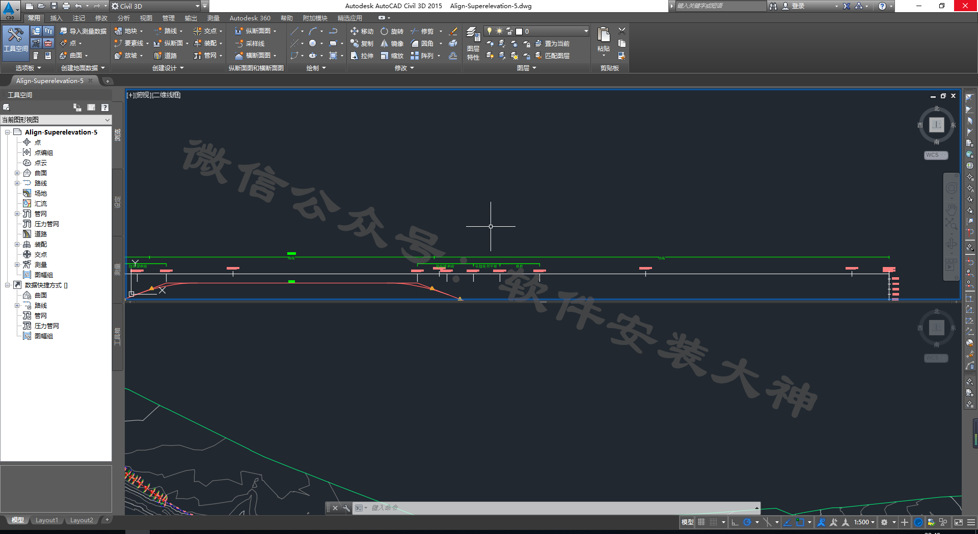The height and width of the screenshot is (534, 978).
Task: Toggle object snap tracking in status bar
Action: tap(787, 522)
